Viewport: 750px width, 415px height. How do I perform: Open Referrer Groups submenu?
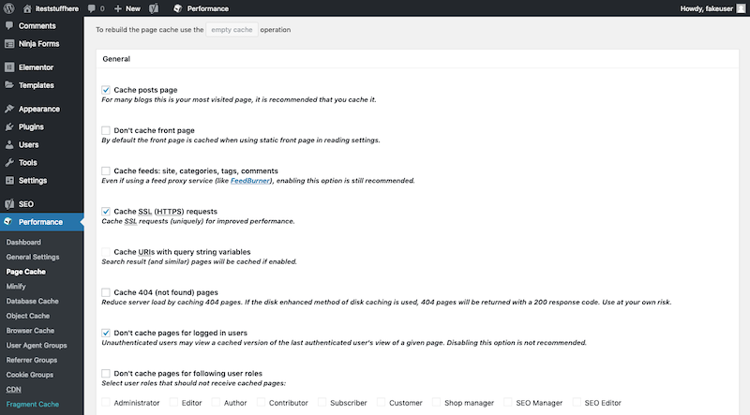32,360
